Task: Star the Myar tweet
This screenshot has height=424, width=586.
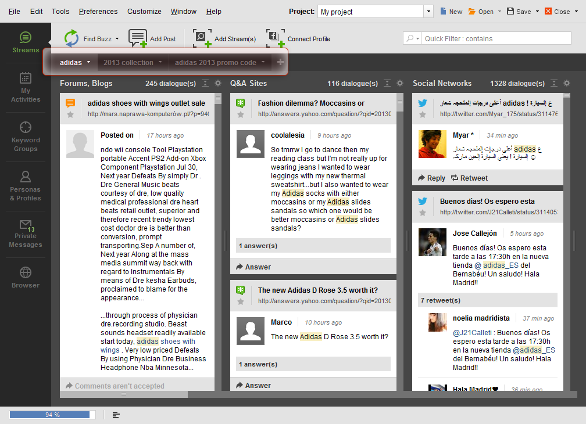Action: (x=423, y=115)
